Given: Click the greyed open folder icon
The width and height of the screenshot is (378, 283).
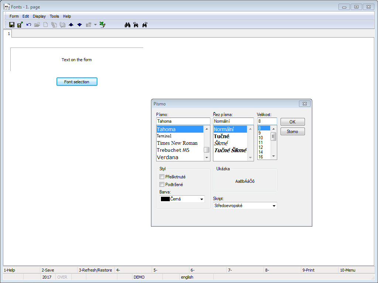Looking at the screenshot, I should (37, 25).
